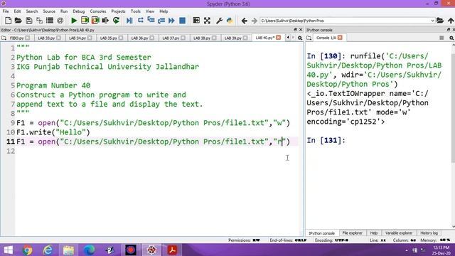
Task: Open Chrome from the Windows taskbar
Action: click(27, 250)
